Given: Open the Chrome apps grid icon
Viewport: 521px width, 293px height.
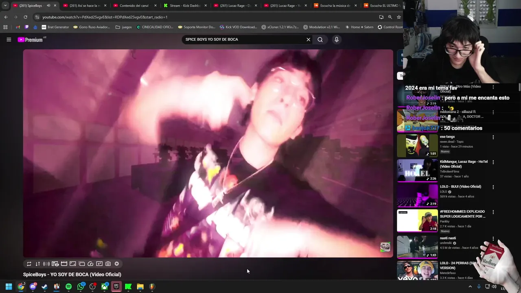Looking at the screenshot, I should coord(5,27).
